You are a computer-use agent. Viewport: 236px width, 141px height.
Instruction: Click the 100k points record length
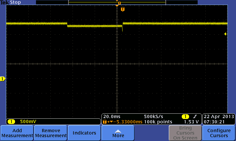[158, 122]
